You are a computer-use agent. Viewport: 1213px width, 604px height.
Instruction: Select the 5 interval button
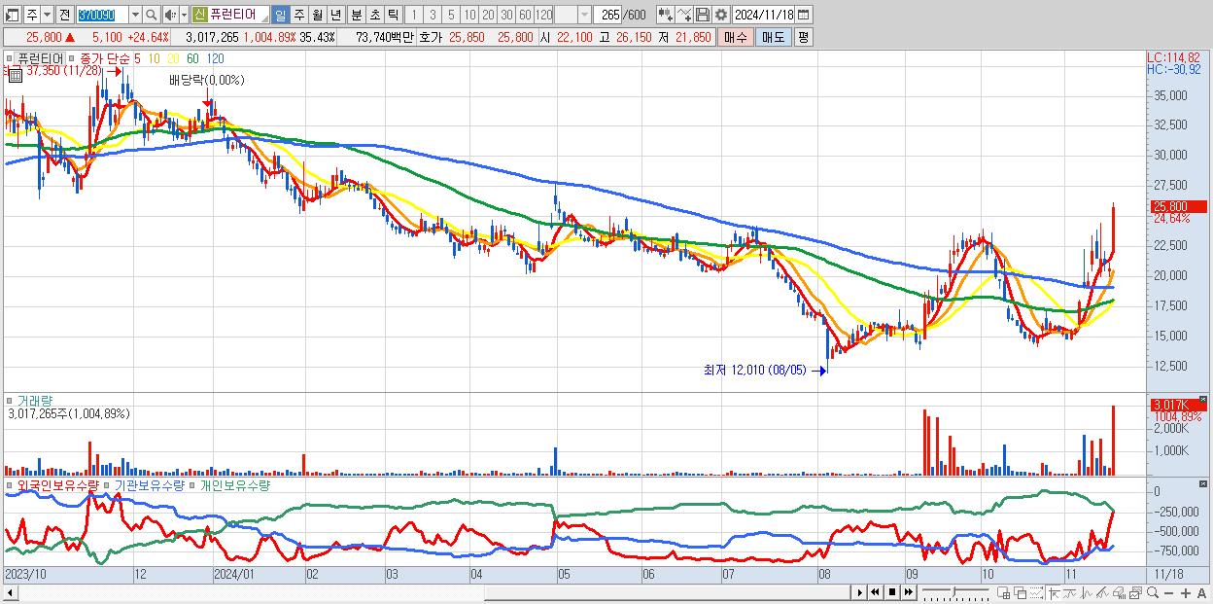click(x=450, y=15)
